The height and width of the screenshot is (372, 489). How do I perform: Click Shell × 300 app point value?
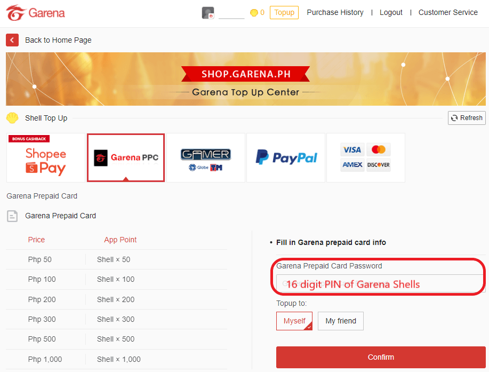[116, 319]
